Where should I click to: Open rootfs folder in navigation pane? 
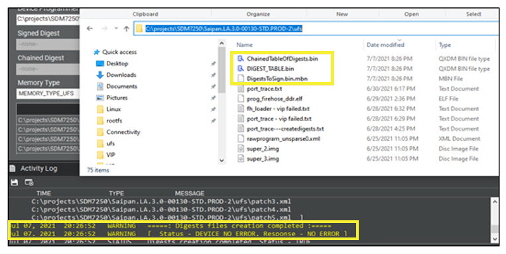pyautogui.click(x=114, y=121)
